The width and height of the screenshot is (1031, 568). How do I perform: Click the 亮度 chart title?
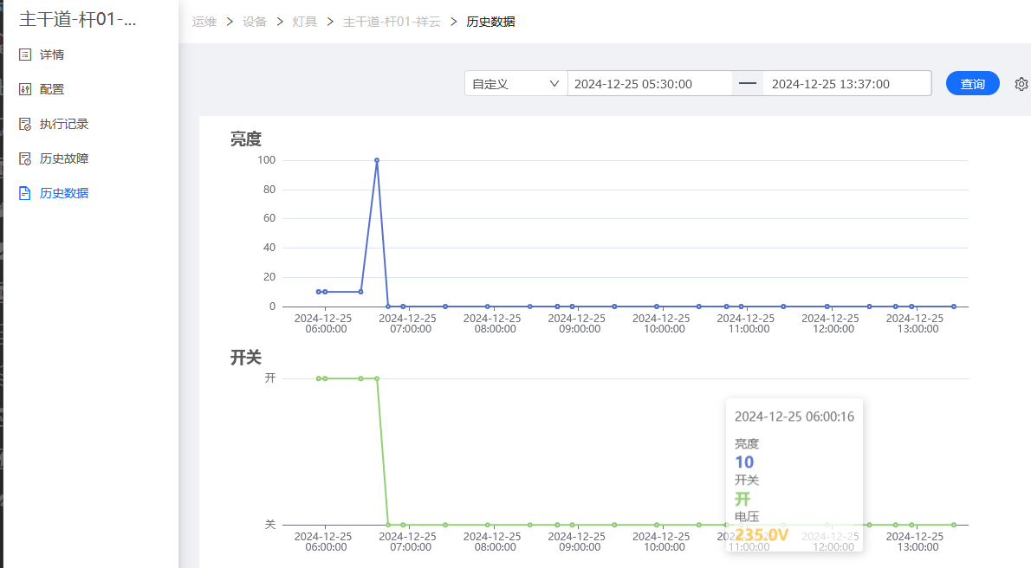pyautogui.click(x=246, y=139)
